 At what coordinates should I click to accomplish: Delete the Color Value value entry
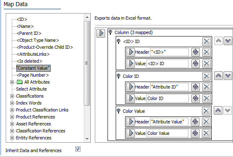click(206, 133)
